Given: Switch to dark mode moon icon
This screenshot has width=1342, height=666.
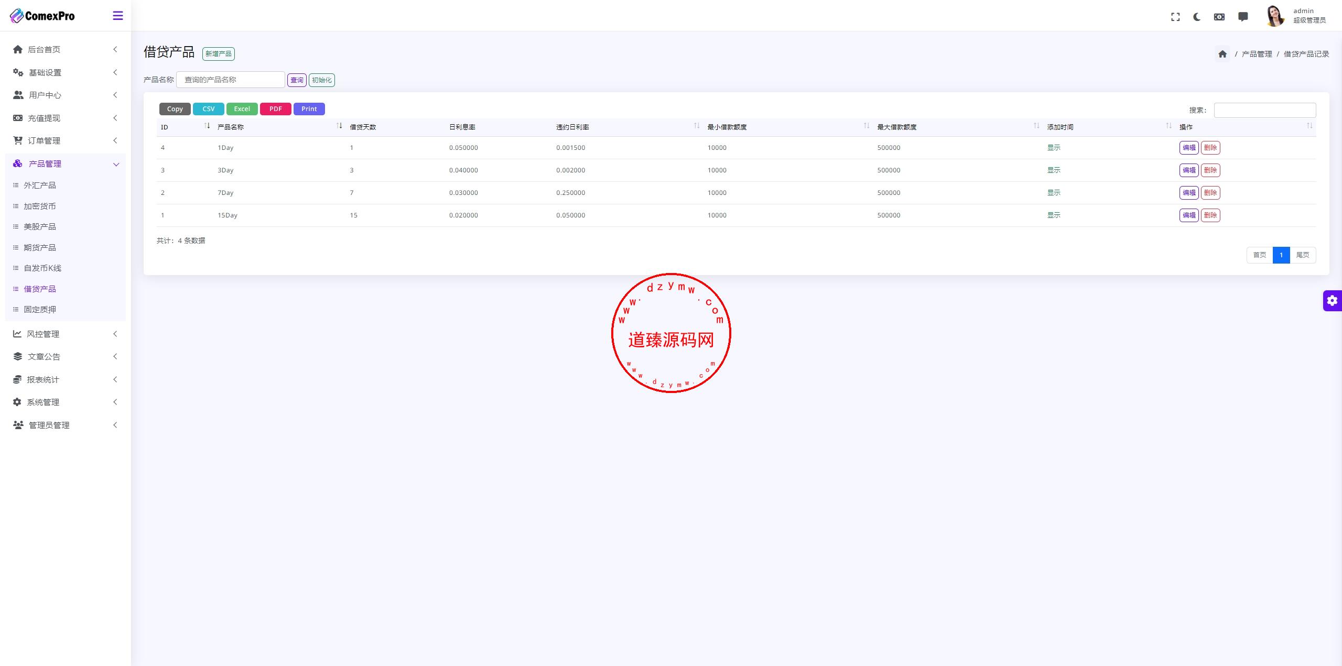Looking at the screenshot, I should tap(1197, 17).
